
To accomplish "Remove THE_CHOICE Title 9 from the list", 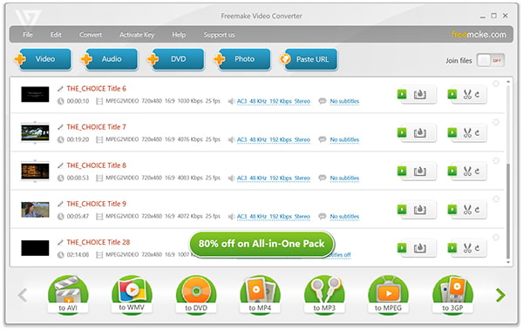I will pos(496,199).
